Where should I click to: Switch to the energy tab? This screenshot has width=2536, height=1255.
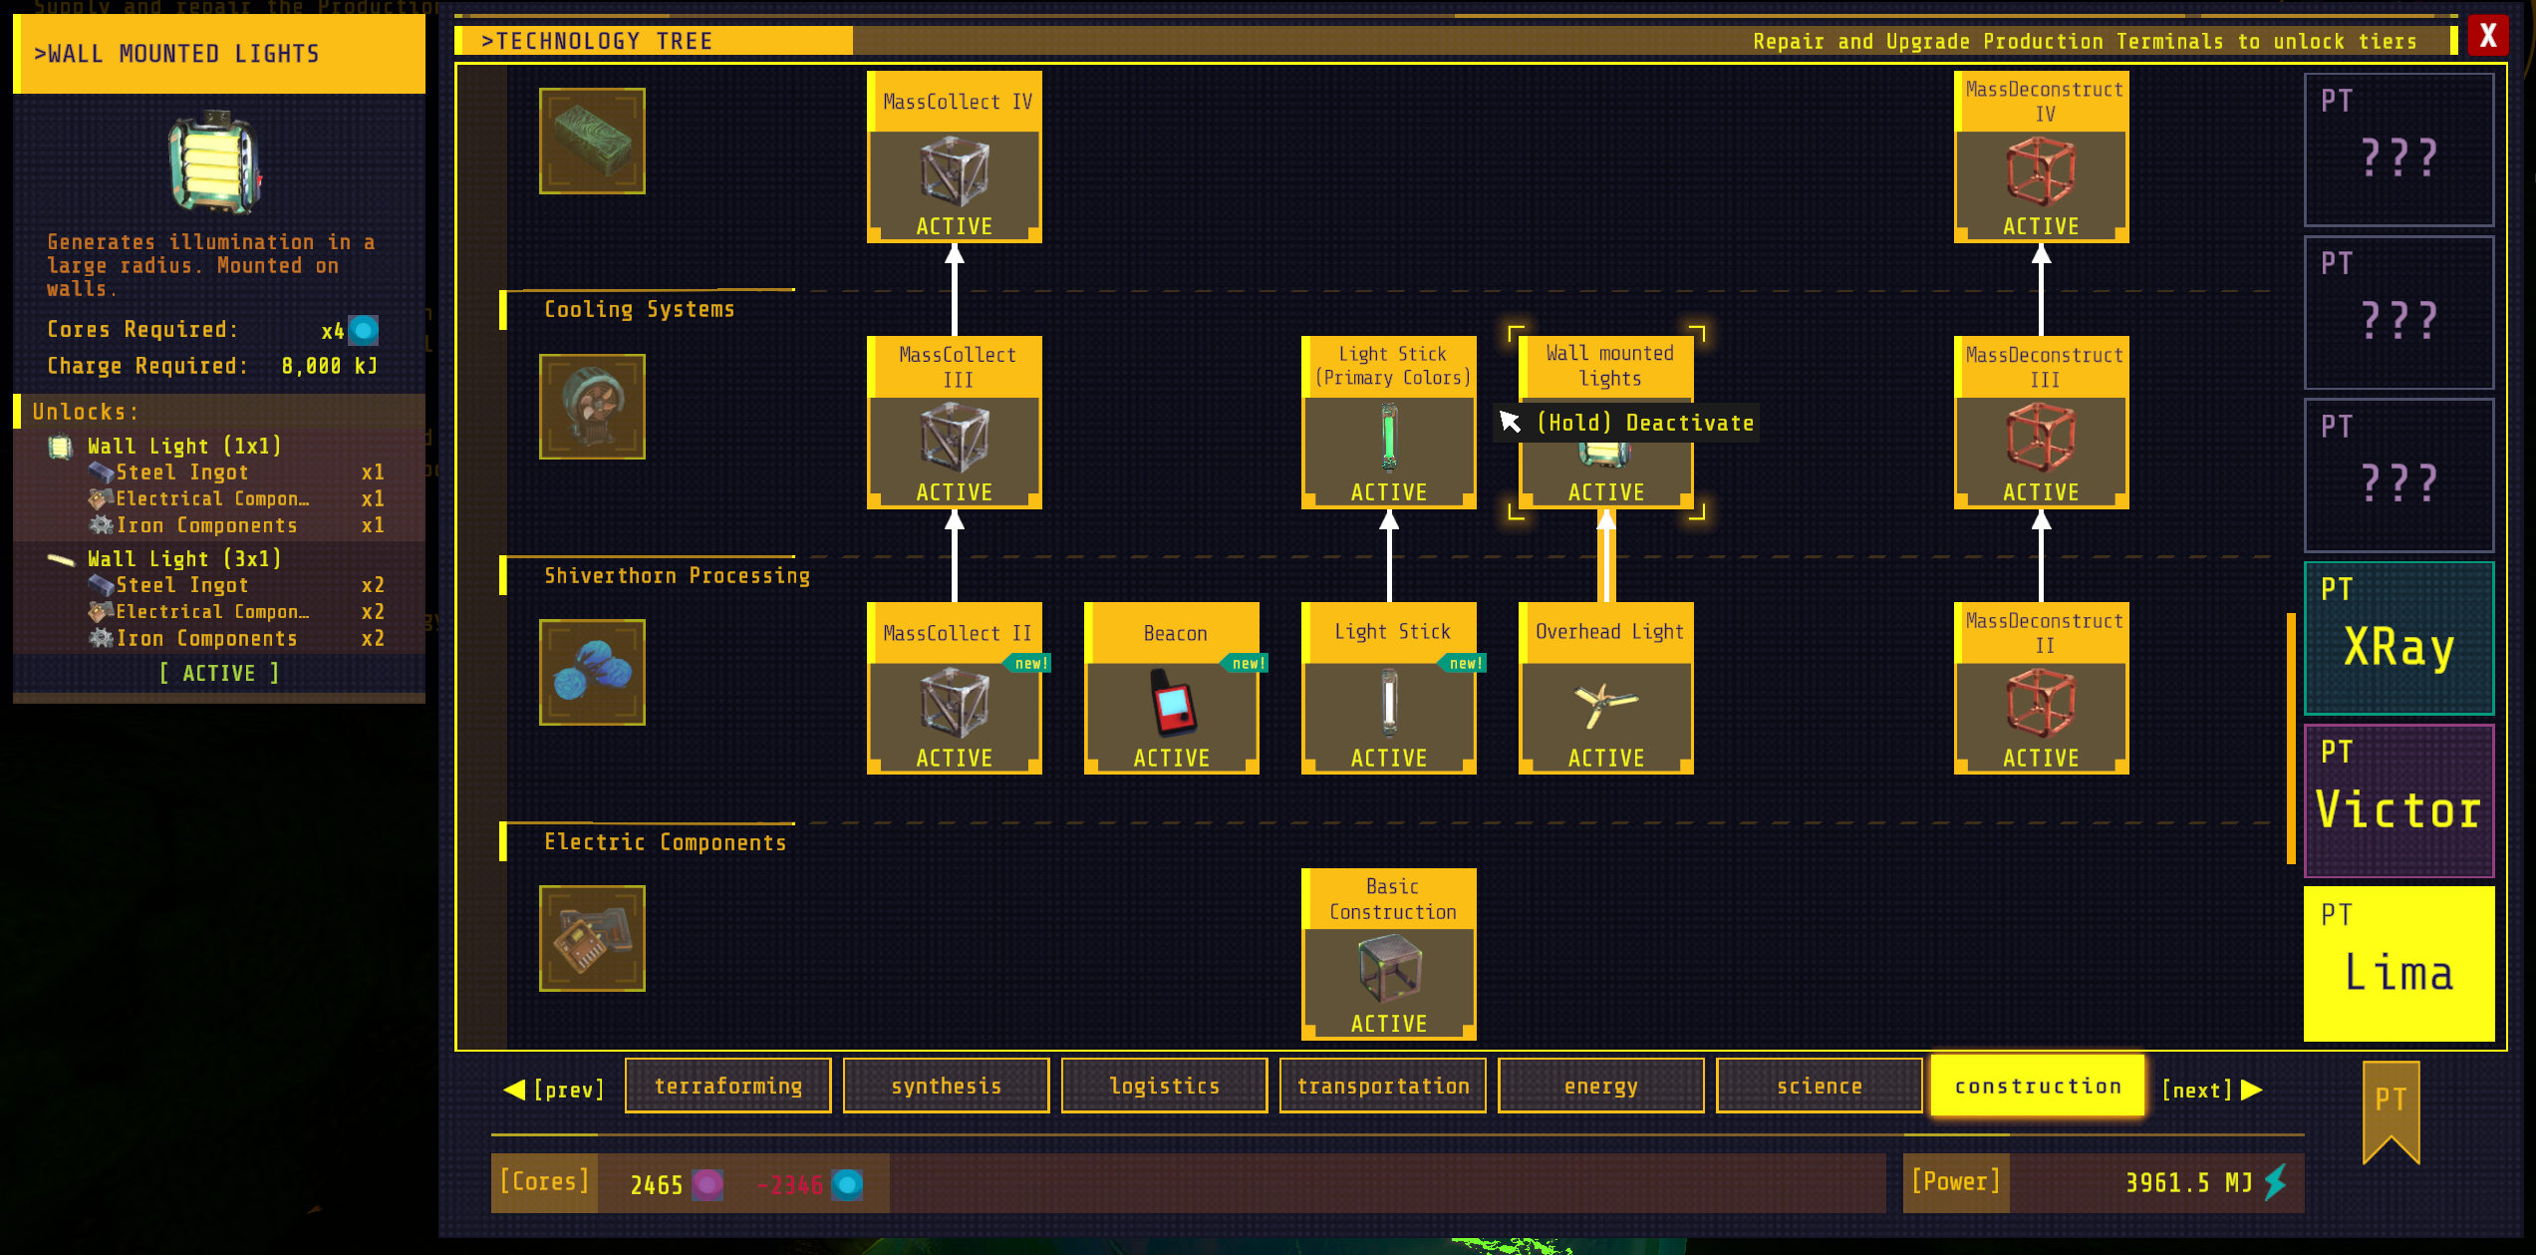[1600, 1085]
